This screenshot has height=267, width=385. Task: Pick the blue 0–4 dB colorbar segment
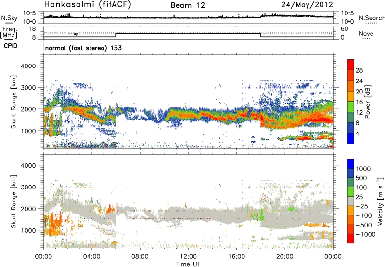tap(351, 138)
